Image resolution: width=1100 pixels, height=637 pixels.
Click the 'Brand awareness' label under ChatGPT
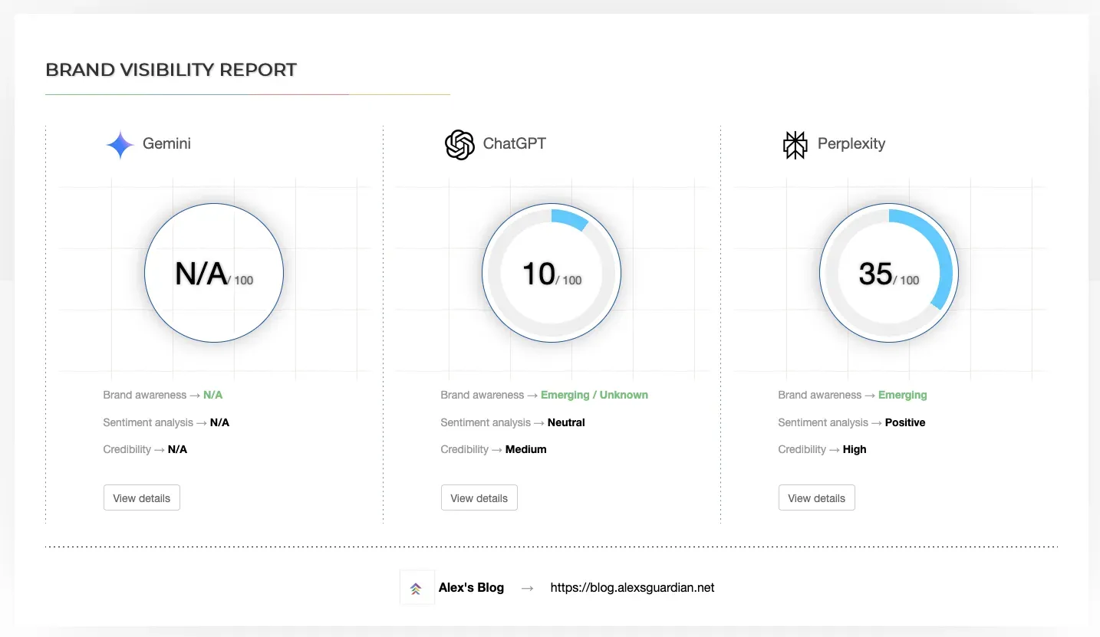(x=482, y=395)
